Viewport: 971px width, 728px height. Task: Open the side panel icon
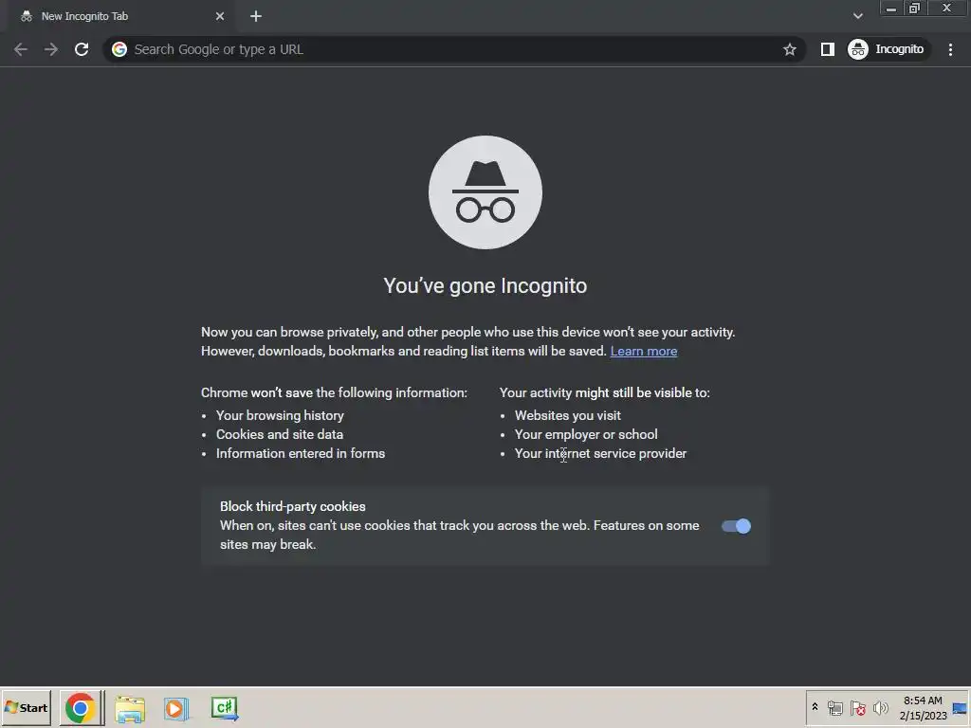[x=827, y=49]
